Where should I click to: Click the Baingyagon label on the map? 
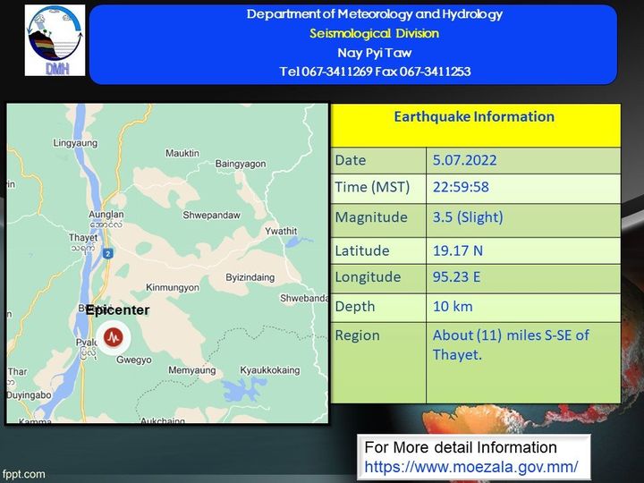point(241,164)
